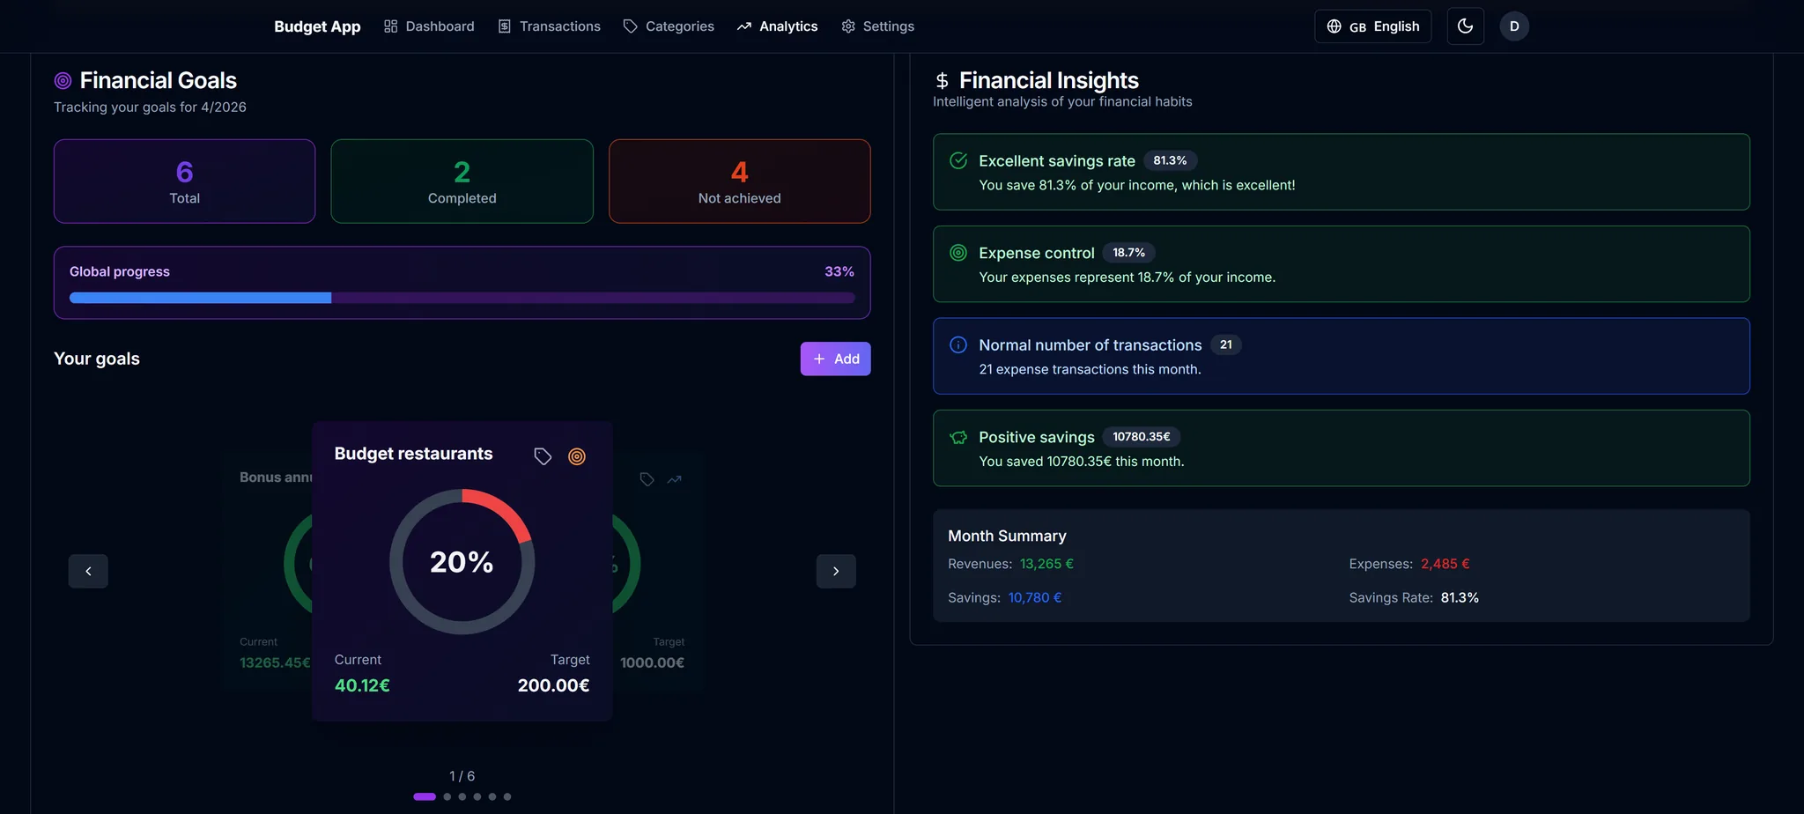The image size is (1804, 814).
Task: Switch to the Categories page
Action: tap(669, 26)
